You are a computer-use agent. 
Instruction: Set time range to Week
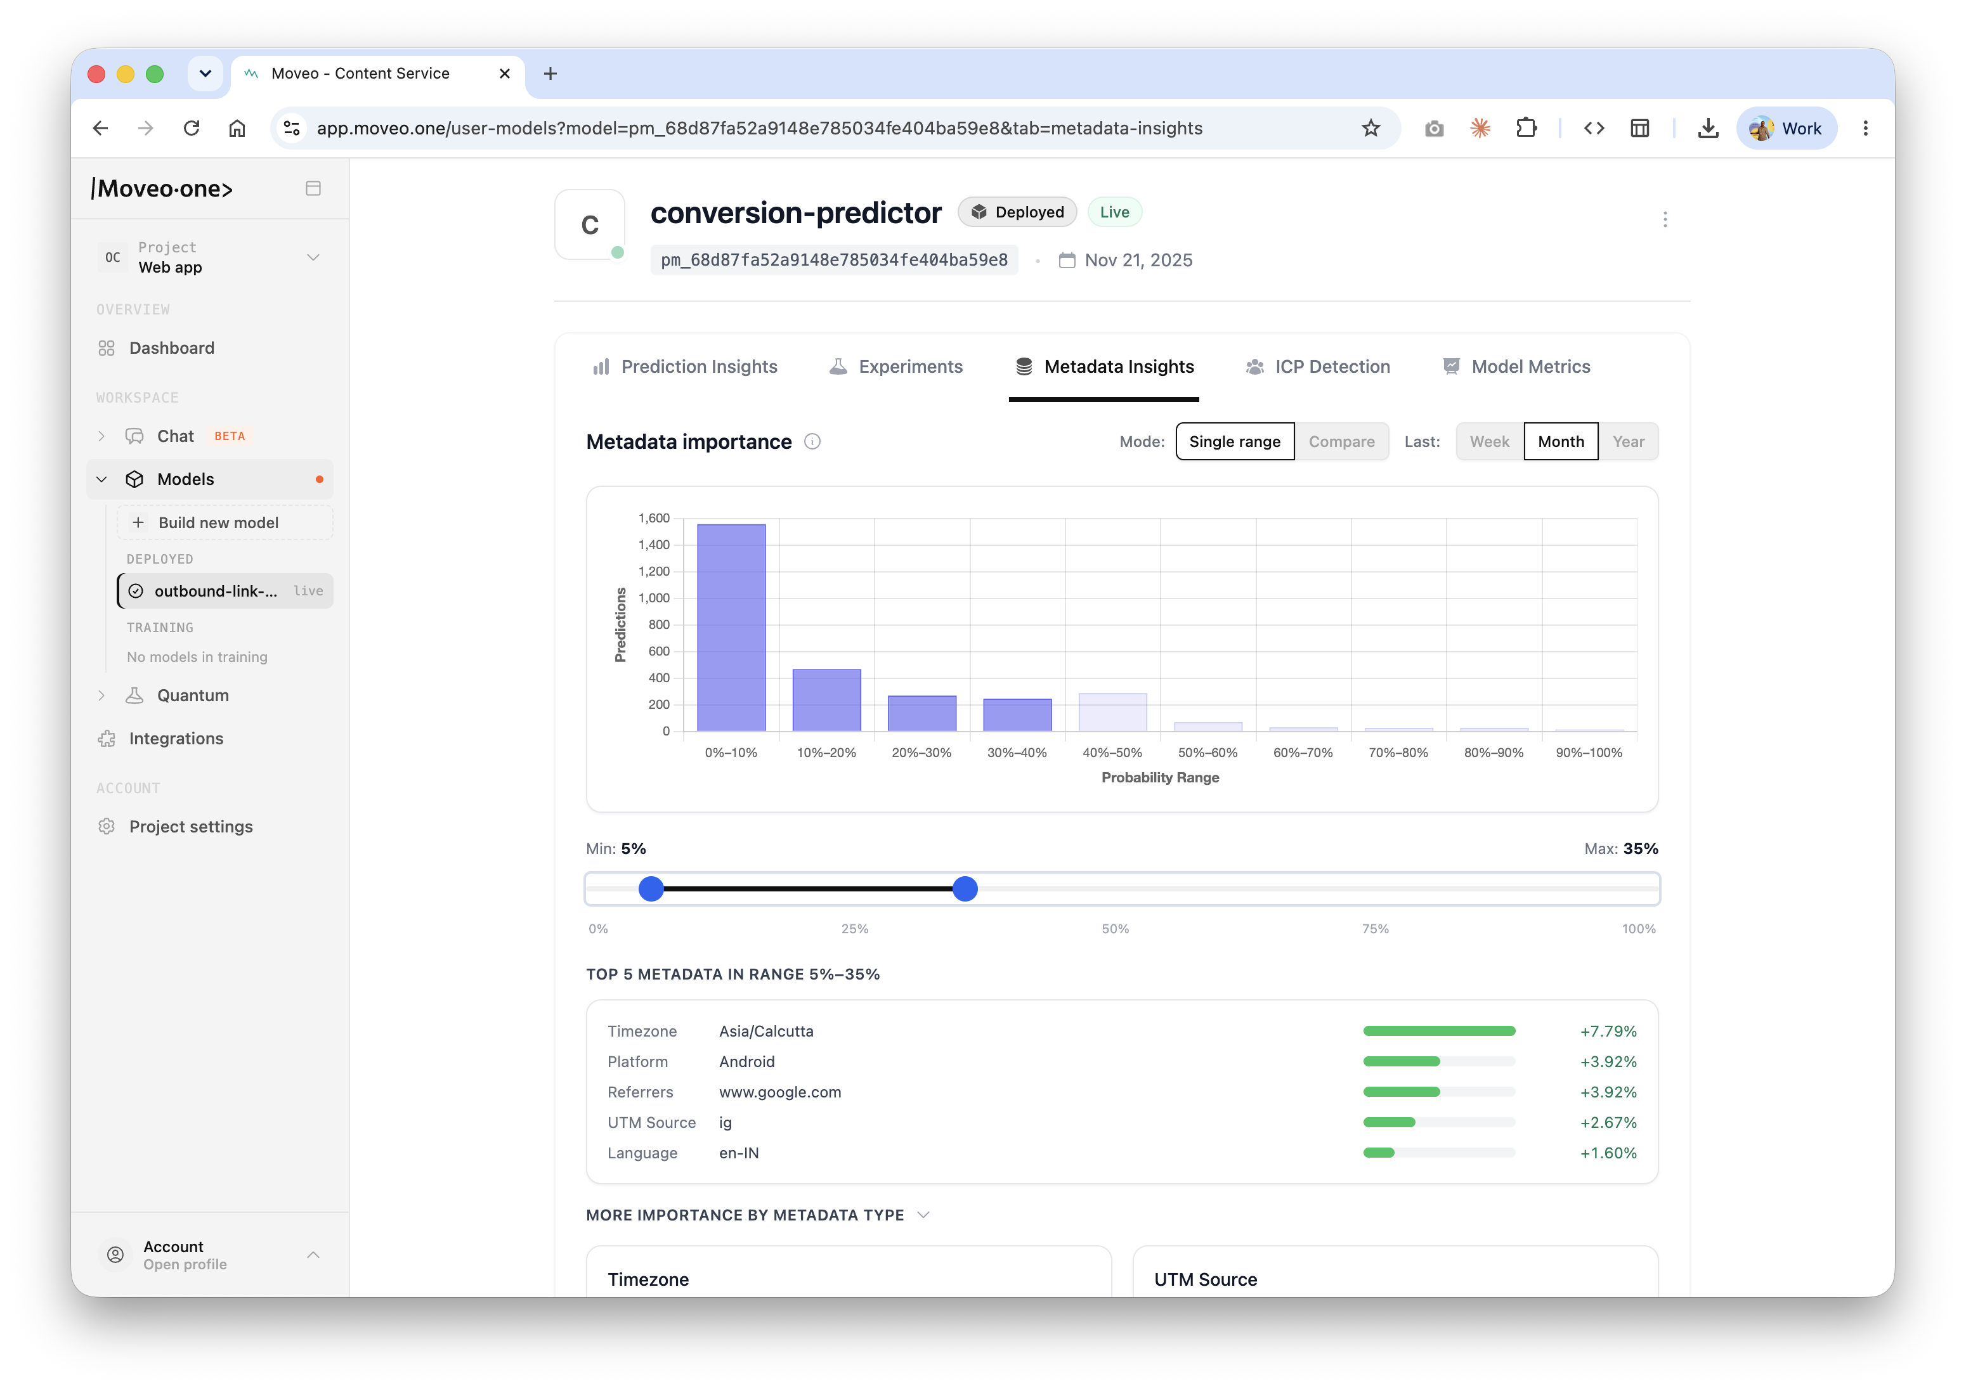pos(1489,441)
